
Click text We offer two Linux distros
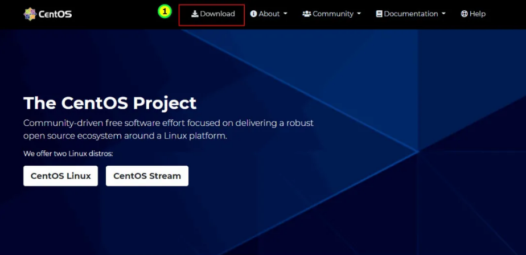pos(68,154)
